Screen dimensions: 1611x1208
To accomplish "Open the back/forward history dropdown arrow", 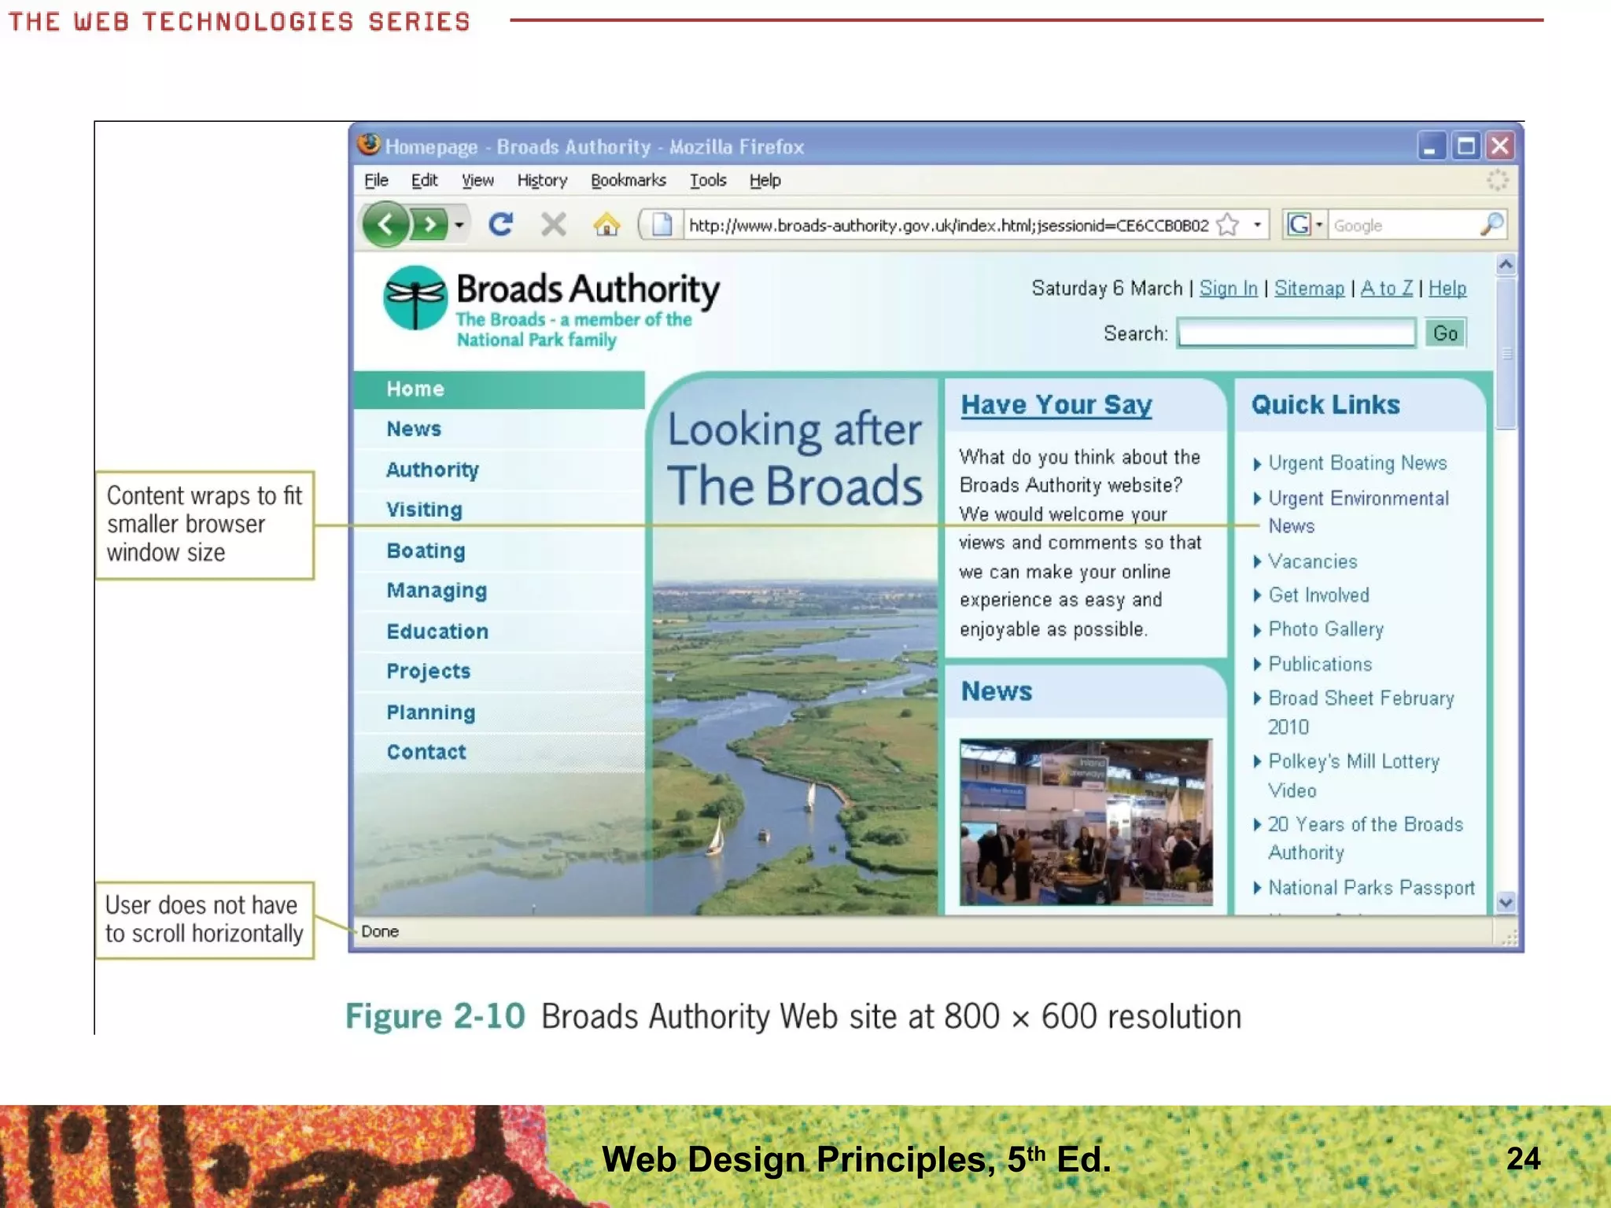I will pyautogui.click(x=459, y=226).
